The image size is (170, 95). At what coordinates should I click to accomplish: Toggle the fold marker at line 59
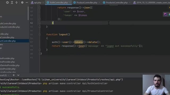pyautogui.click(x=40, y=50)
